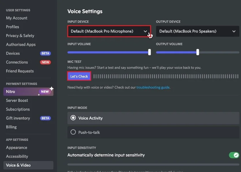Viewport: 241px width, 172px height.
Task: Open Appearance settings
Action: 17,148
